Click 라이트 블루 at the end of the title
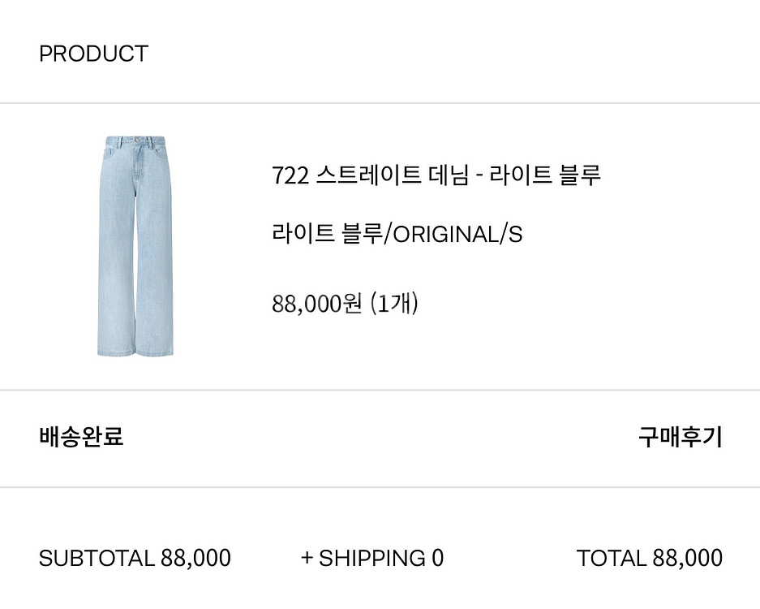The image size is (760, 609). click(x=545, y=175)
